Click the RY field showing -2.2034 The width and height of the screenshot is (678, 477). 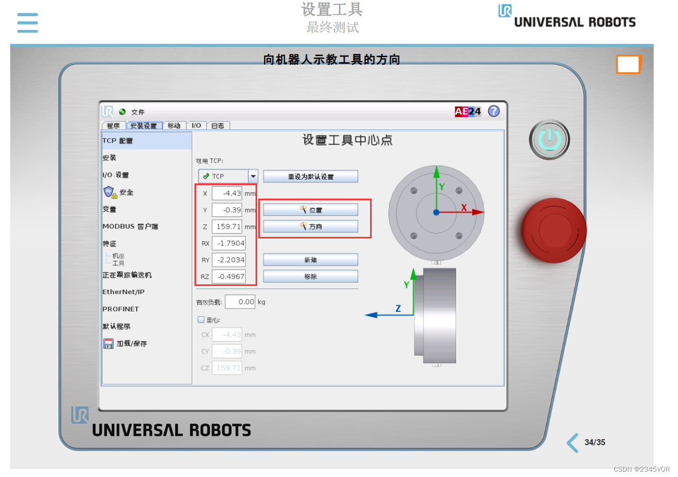tap(229, 260)
